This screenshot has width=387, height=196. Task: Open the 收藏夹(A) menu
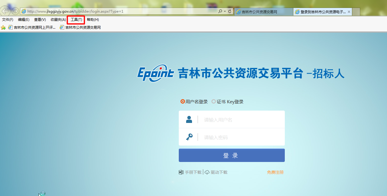(x=58, y=20)
